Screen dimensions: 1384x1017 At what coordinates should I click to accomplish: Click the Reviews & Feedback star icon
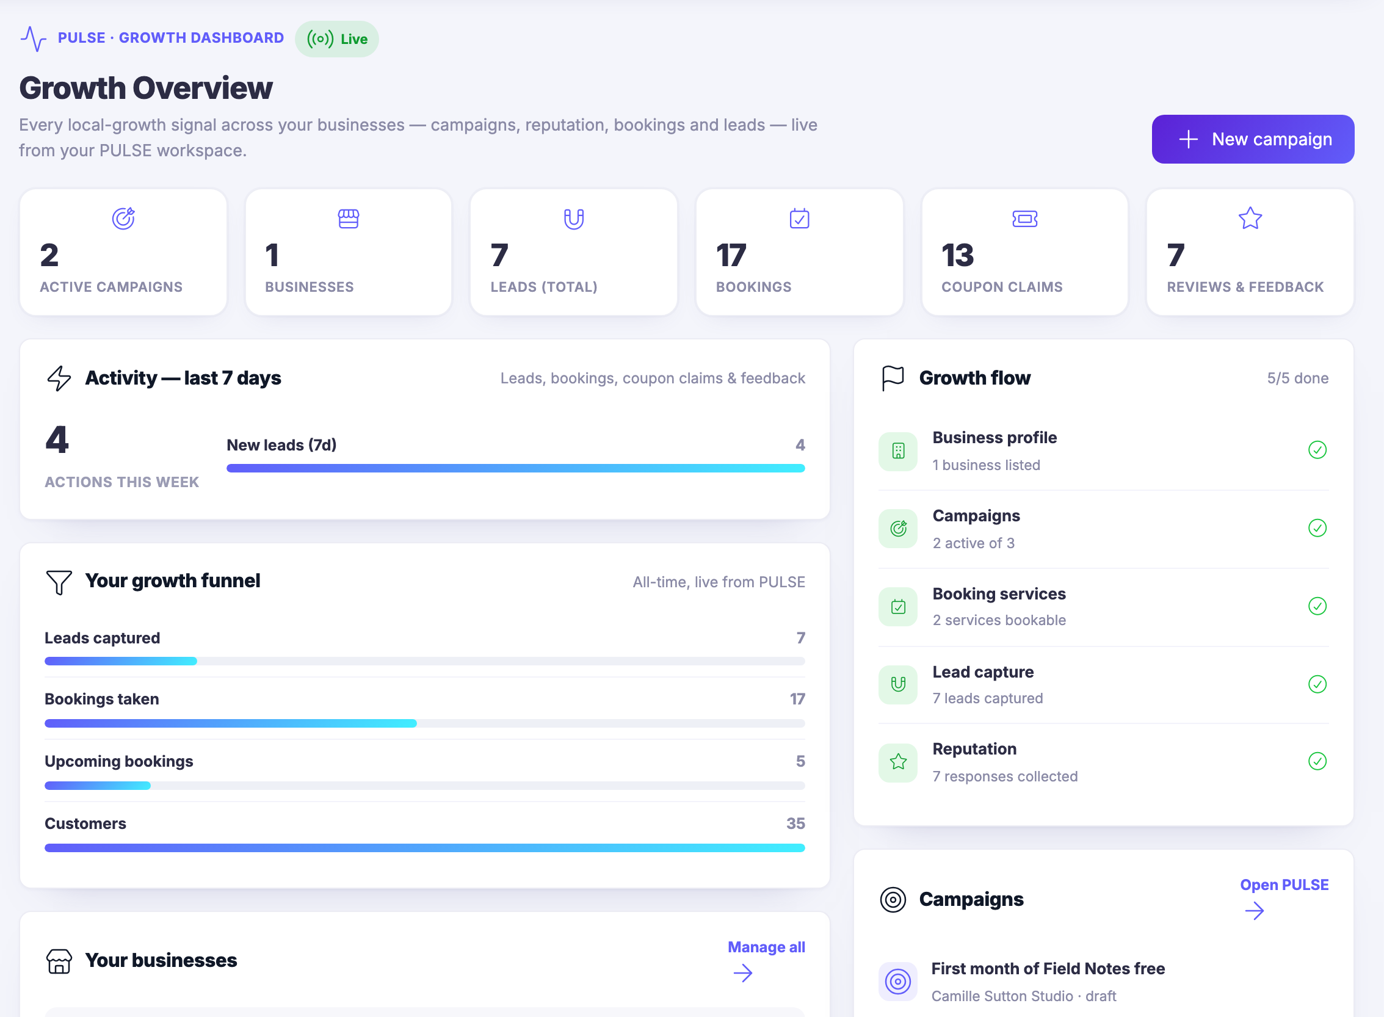pyautogui.click(x=1250, y=219)
